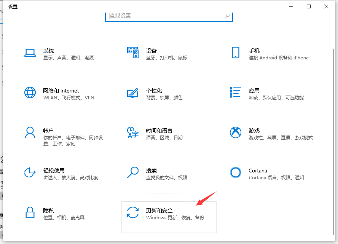Click the 更新和安全 heading
The image size is (338, 244).
(x=159, y=211)
